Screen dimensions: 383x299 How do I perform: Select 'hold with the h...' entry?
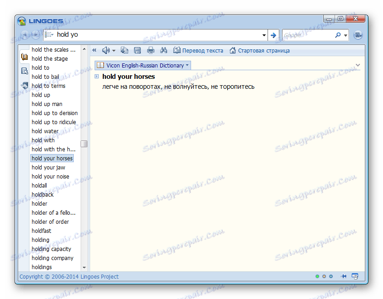click(x=53, y=149)
